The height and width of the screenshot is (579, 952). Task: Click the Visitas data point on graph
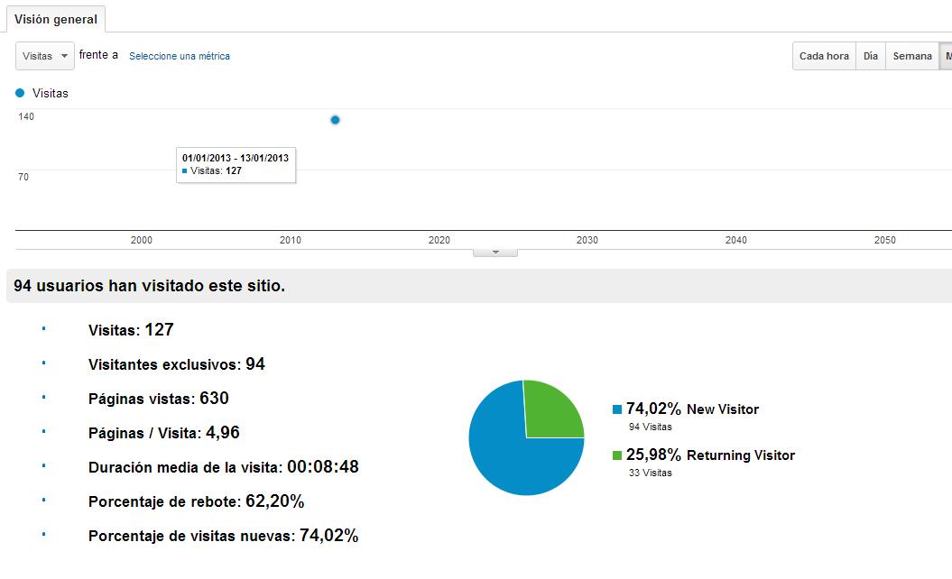pyautogui.click(x=335, y=120)
